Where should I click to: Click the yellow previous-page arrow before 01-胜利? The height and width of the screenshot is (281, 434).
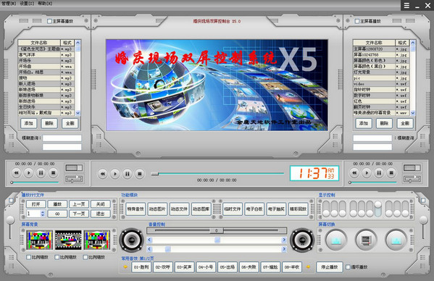point(125,267)
